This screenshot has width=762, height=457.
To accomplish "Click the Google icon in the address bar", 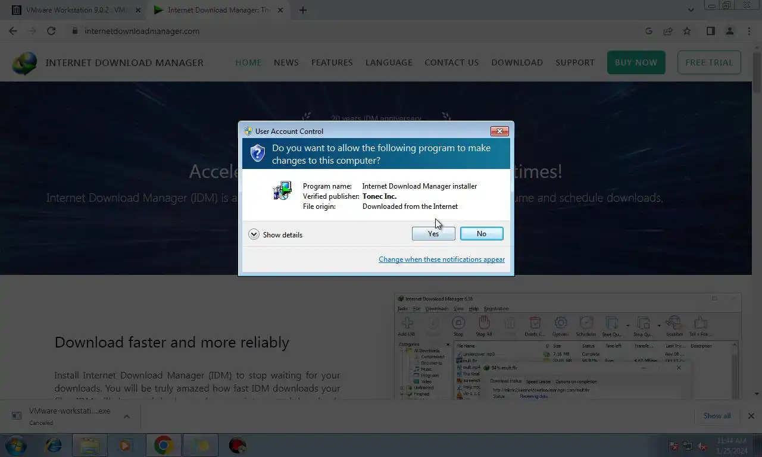I will 649,31.
